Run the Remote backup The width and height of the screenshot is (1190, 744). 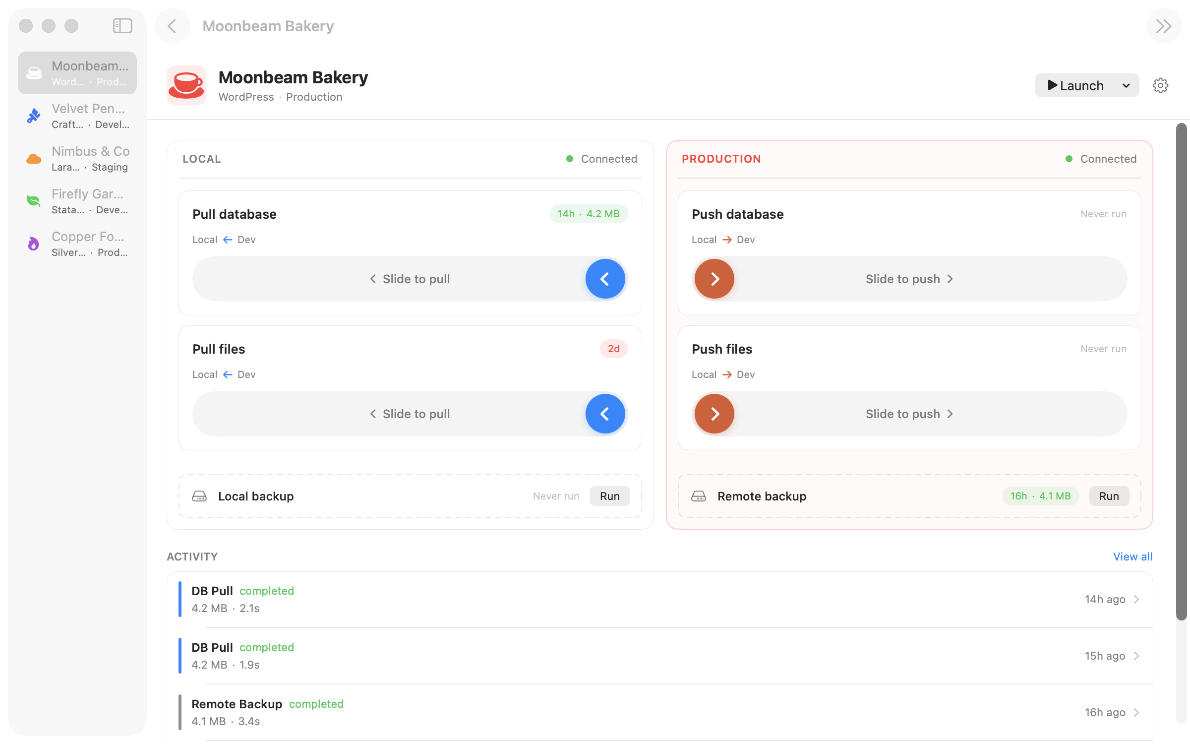click(1109, 496)
